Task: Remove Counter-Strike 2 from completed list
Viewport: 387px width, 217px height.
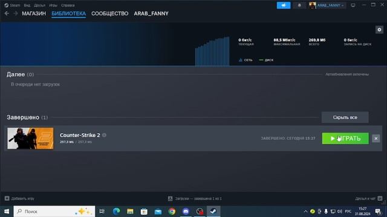Action: tap(376, 139)
